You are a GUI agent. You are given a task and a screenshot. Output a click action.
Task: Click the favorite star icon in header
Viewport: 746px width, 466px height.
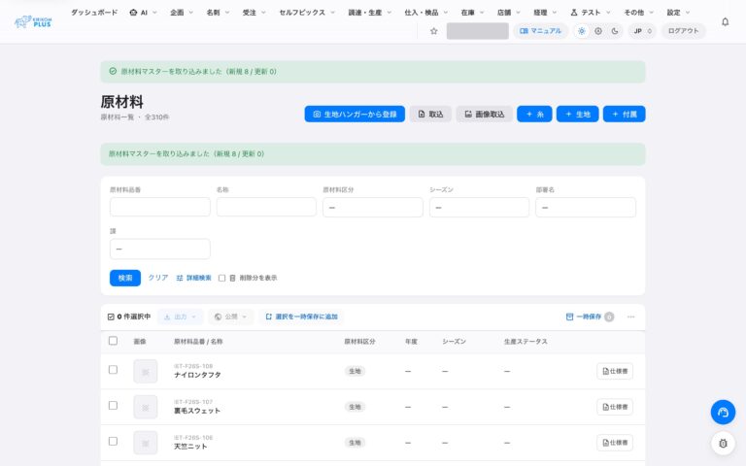tap(433, 31)
